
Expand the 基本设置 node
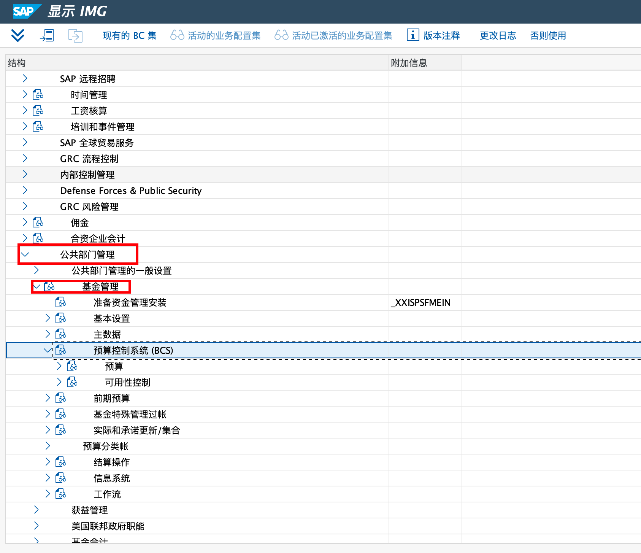pyautogui.click(x=48, y=318)
